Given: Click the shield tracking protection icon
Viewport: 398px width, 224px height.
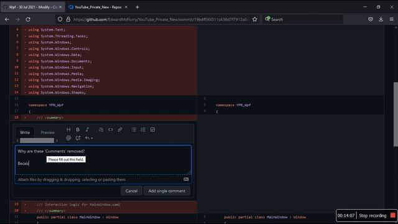Looking at the screenshot, I should [60, 19].
